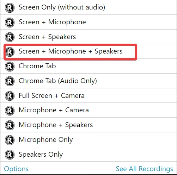
Task: Start a Chrome Tab recording
Action: click(x=88, y=66)
